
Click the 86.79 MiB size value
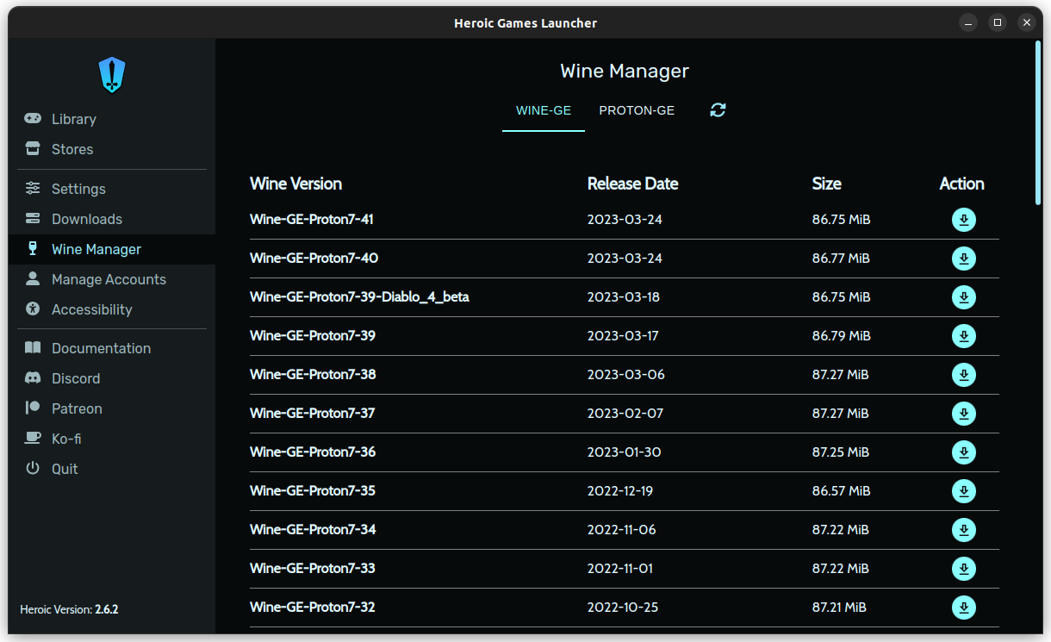(841, 336)
